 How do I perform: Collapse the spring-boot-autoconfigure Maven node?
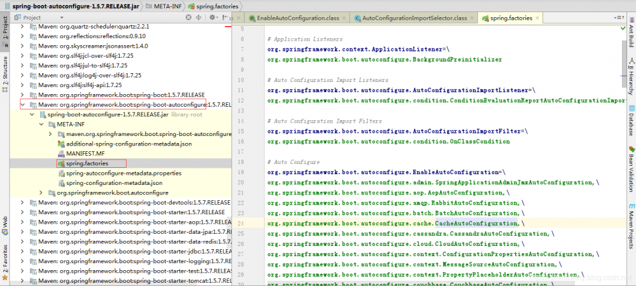[x=24, y=104]
